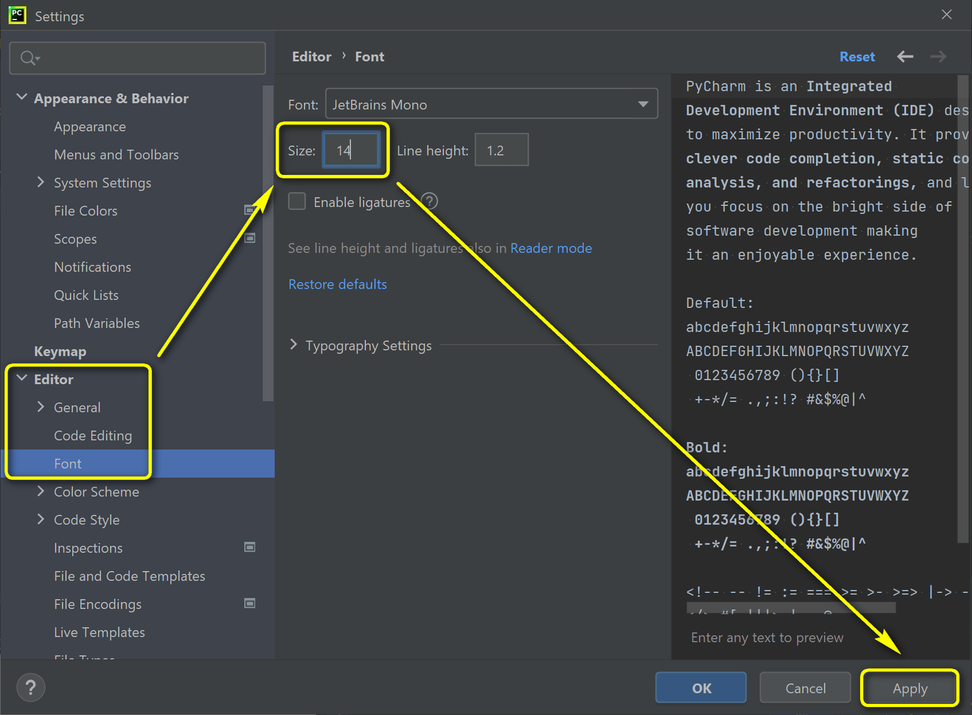Open File Colors settings

tap(85, 211)
